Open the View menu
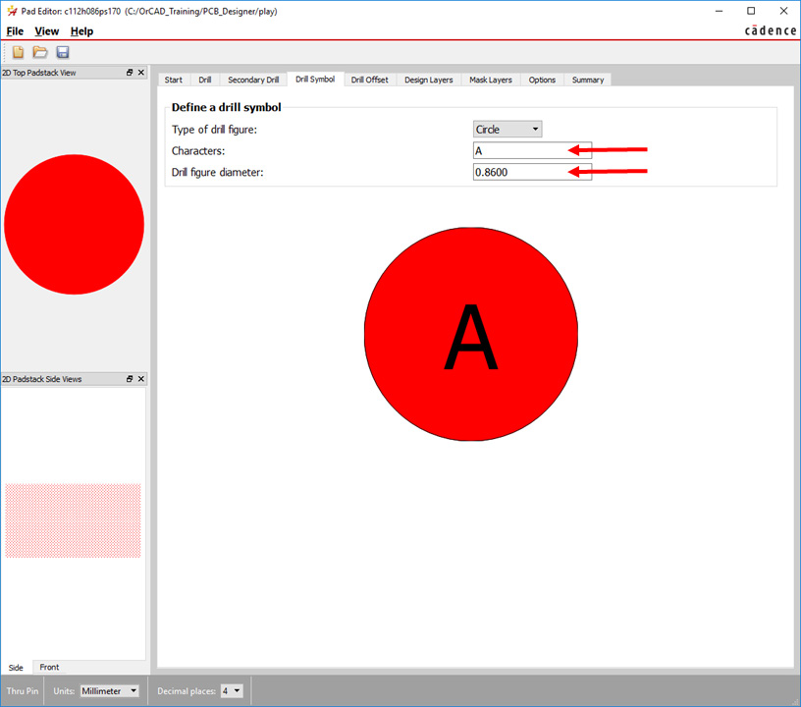The height and width of the screenshot is (707, 801). tap(46, 31)
